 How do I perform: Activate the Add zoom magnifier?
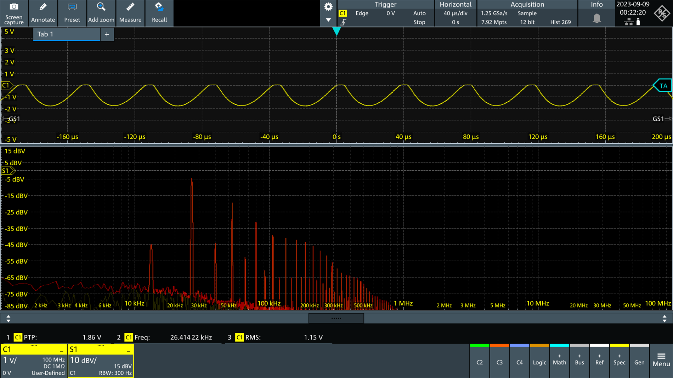pyautogui.click(x=101, y=13)
